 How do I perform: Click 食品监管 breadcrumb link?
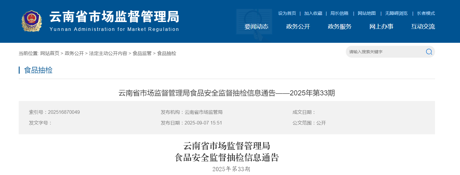click(x=142, y=53)
